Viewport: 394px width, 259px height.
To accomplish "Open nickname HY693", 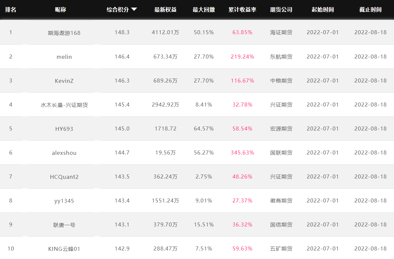I will 64,129.
